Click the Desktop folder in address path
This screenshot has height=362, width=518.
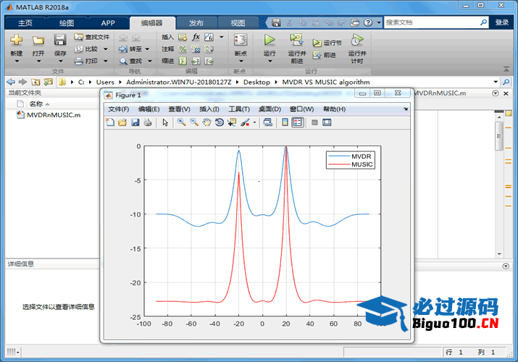coord(256,82)
